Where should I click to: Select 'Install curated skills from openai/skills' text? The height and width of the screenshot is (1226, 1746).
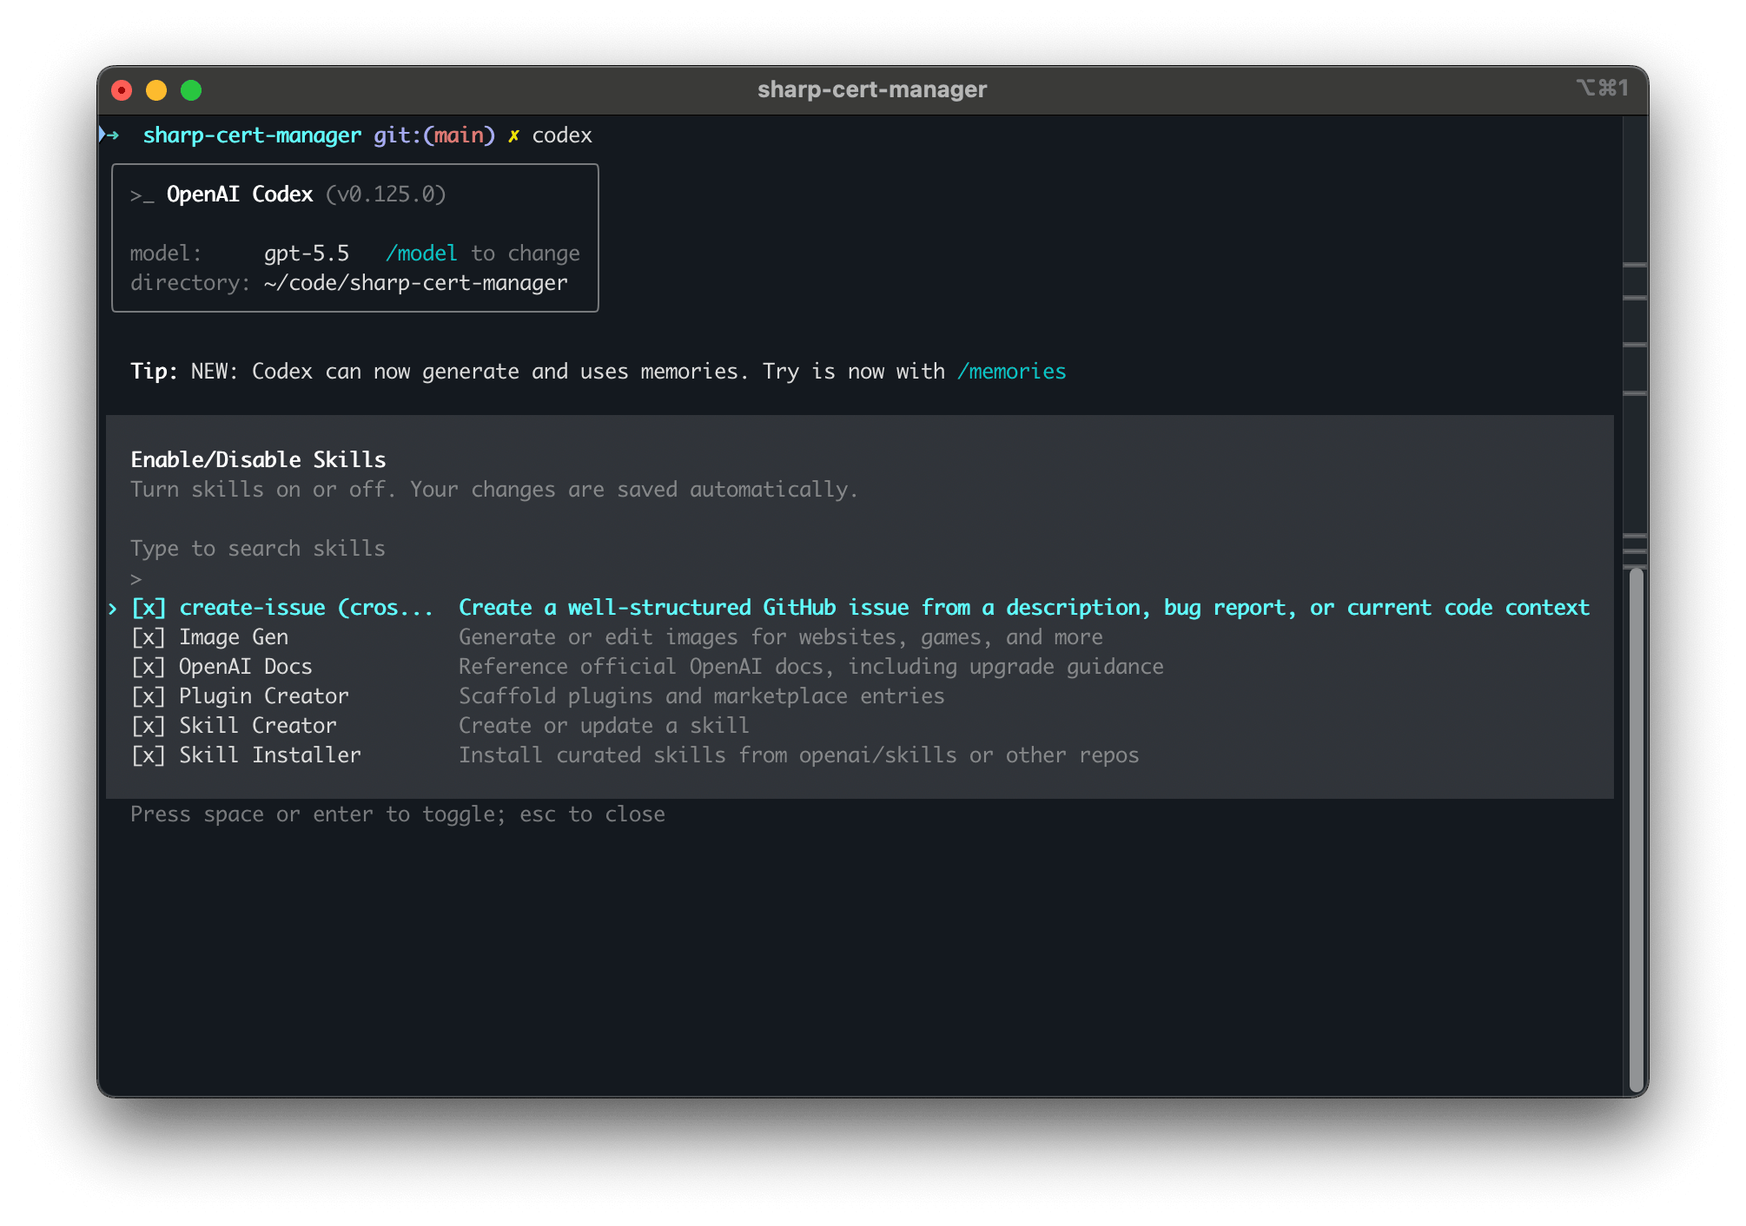click(x=799, y=755)
